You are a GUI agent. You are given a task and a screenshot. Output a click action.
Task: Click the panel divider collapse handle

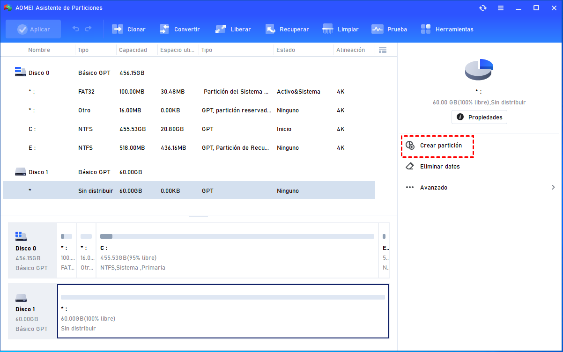[199, 216]
